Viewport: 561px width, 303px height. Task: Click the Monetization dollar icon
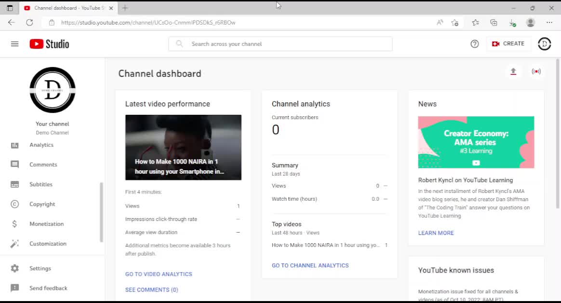coord(14,224)
